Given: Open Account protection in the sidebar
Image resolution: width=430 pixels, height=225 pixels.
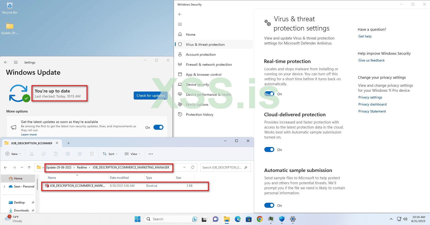Looking at the screenshot, I should [214, 54].
